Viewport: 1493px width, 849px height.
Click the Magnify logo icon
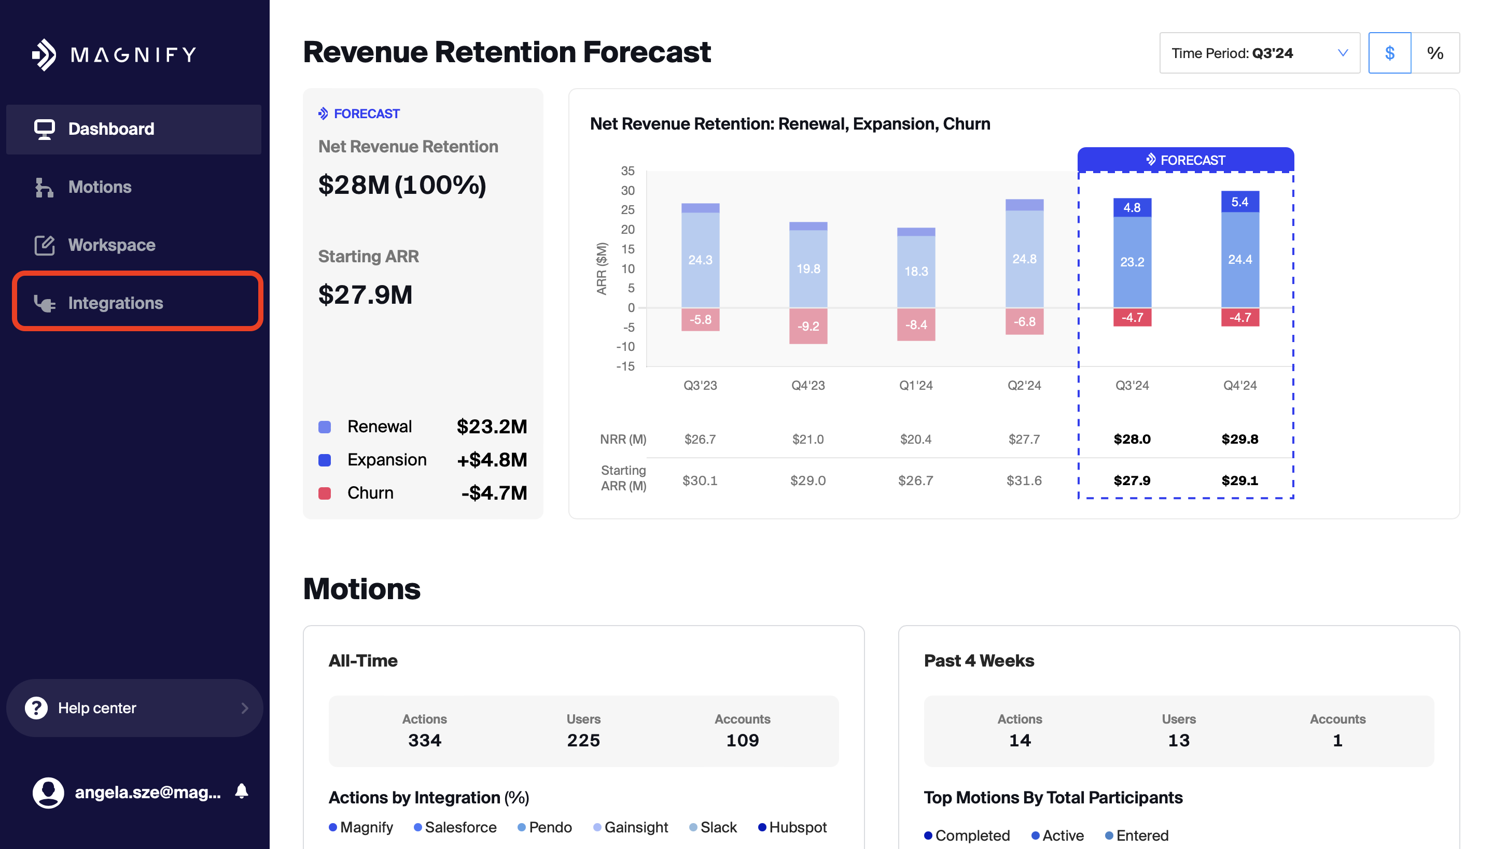coord(45,55)
